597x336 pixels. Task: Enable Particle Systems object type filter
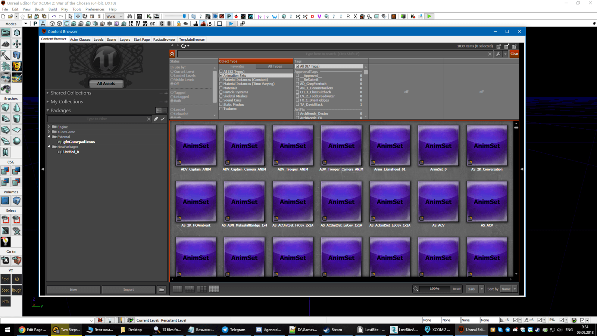pyautogui.click(x=221, y=92)
